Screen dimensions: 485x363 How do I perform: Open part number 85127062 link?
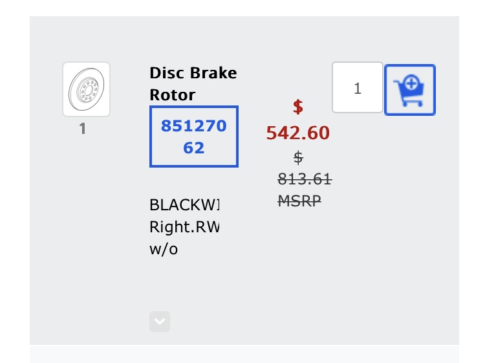pyautogui.click(x=194, y=137)
